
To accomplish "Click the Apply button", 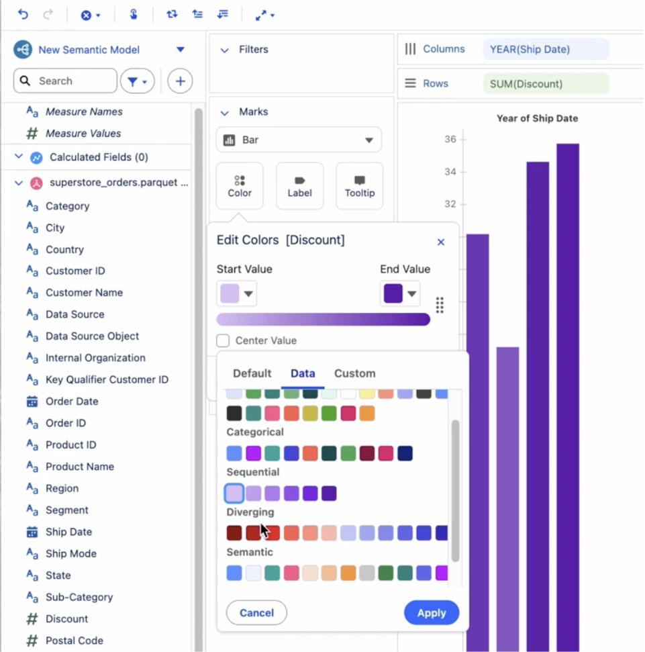I will point(431,612).
